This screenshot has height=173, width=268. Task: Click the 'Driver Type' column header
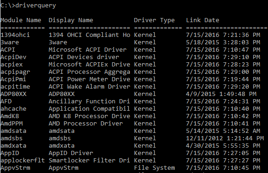click(154, 20)
